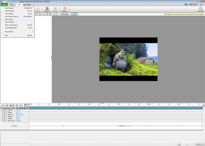
Task: Toggle keyframe stopwatch for Position row
Action: [4, 112]
